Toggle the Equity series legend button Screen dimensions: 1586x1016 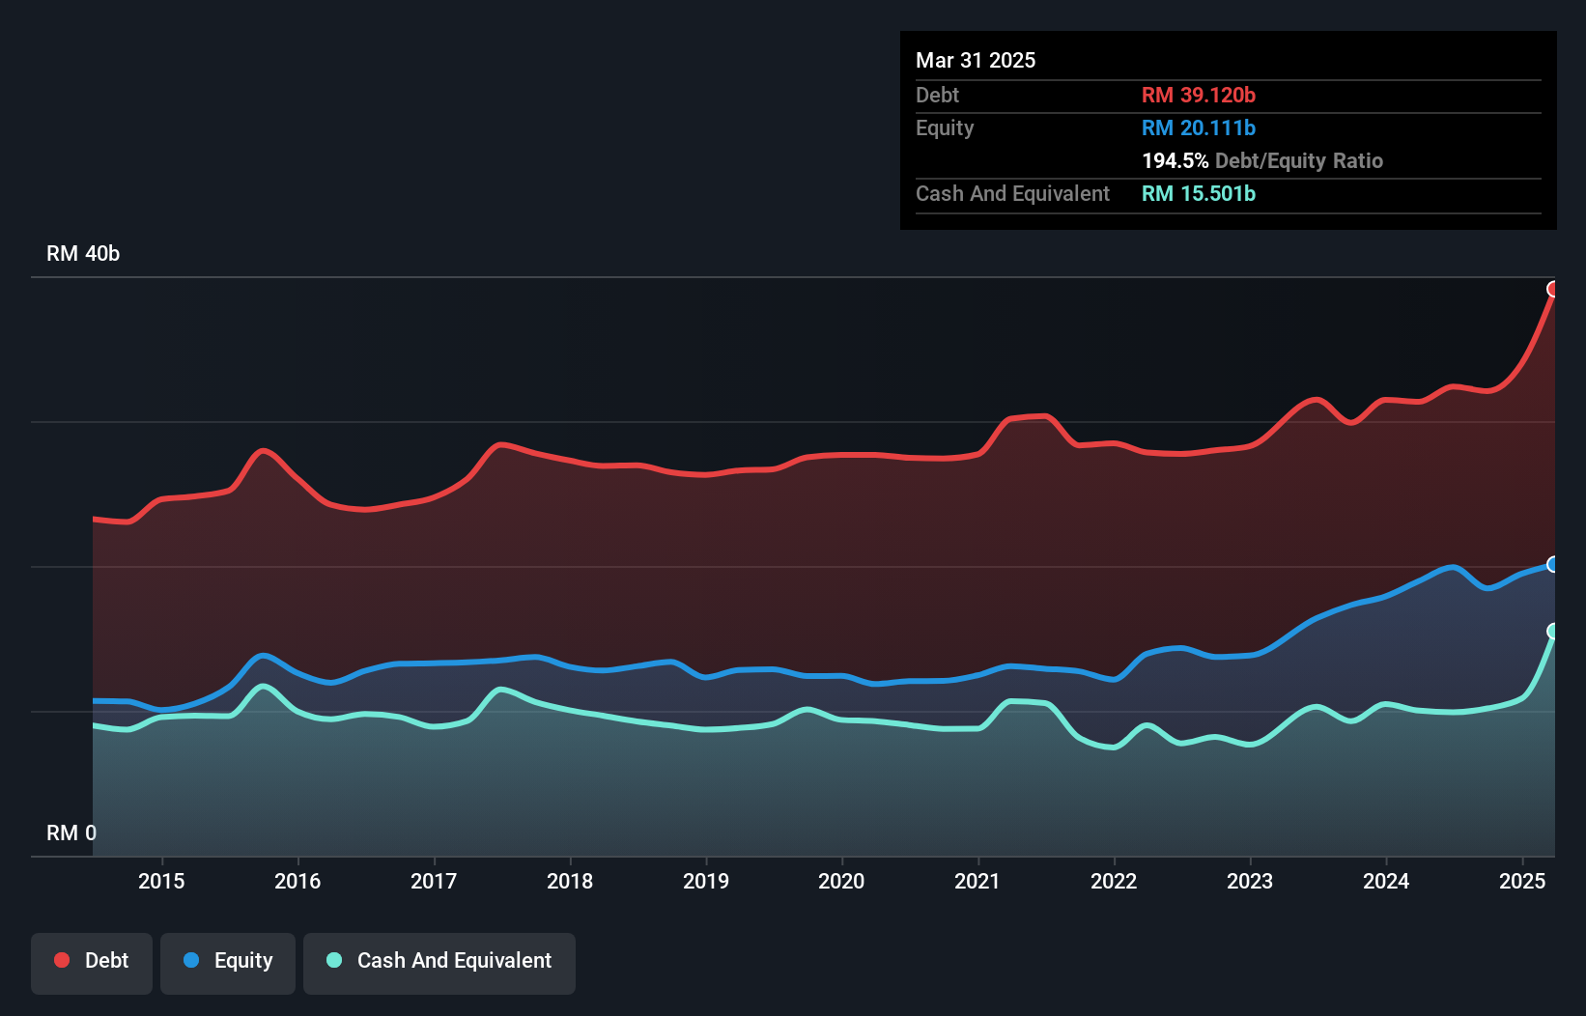tap(228, 963)
